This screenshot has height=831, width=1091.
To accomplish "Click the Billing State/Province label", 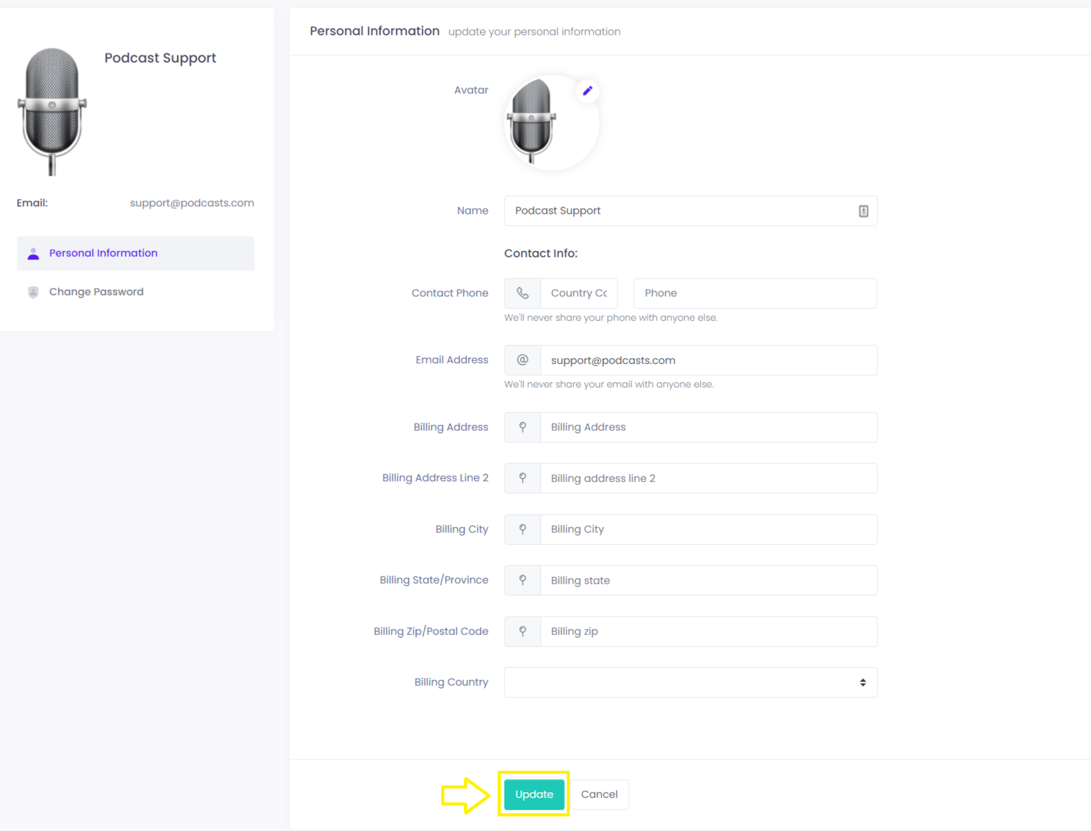I will point(434,580).
